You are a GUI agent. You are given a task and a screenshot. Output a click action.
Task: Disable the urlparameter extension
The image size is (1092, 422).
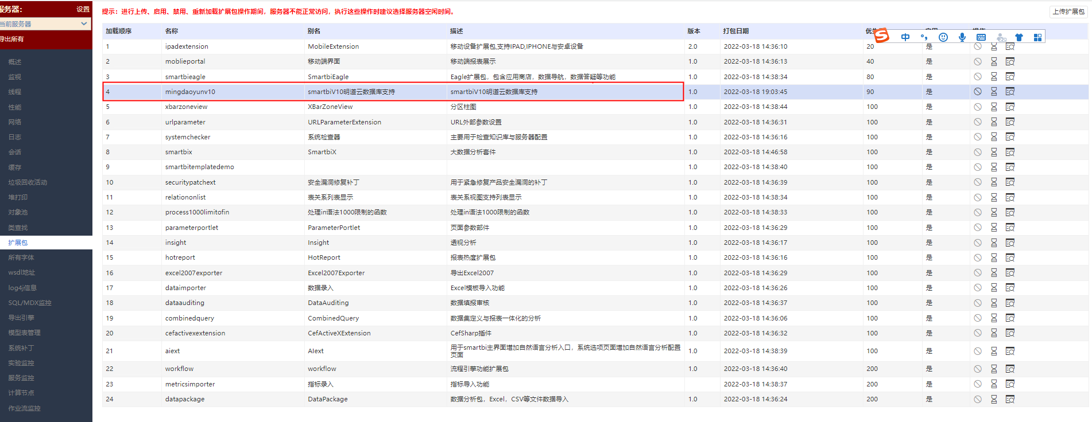point(977,122)
